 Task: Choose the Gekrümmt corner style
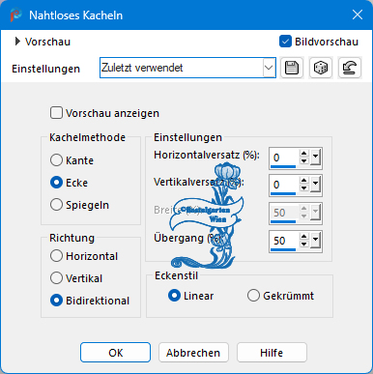pyautogui.click(x=253, y=296)
